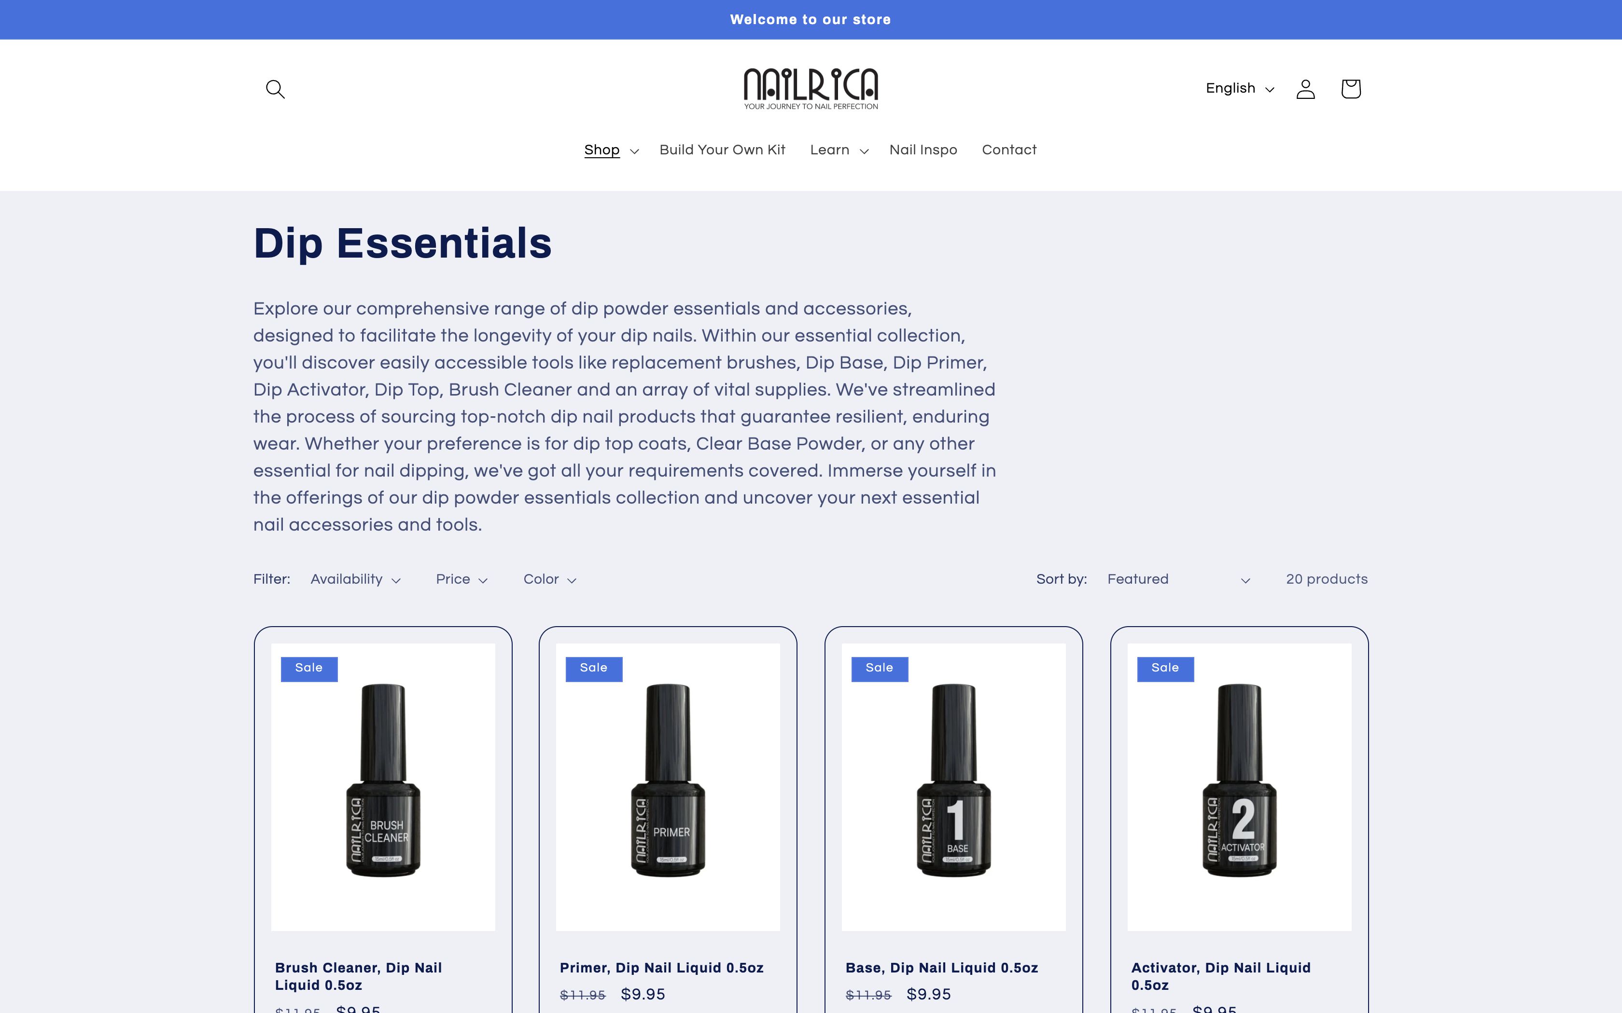Screen dimensions: 1622x1013
Task: Open the account login icon
Action: click(1305, 89)
